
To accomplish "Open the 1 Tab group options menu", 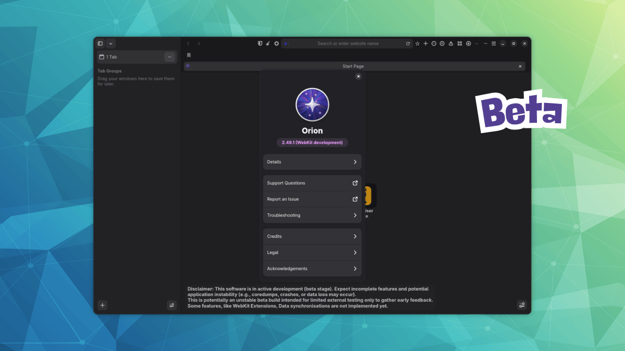I will (x=170, y=57).
